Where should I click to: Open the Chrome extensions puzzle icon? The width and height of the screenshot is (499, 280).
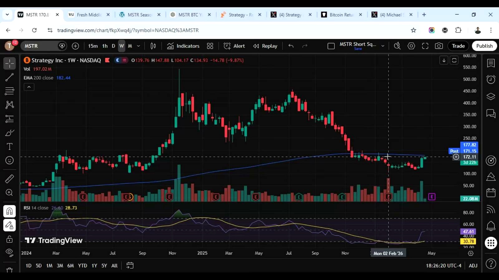(x=458, y=30)
